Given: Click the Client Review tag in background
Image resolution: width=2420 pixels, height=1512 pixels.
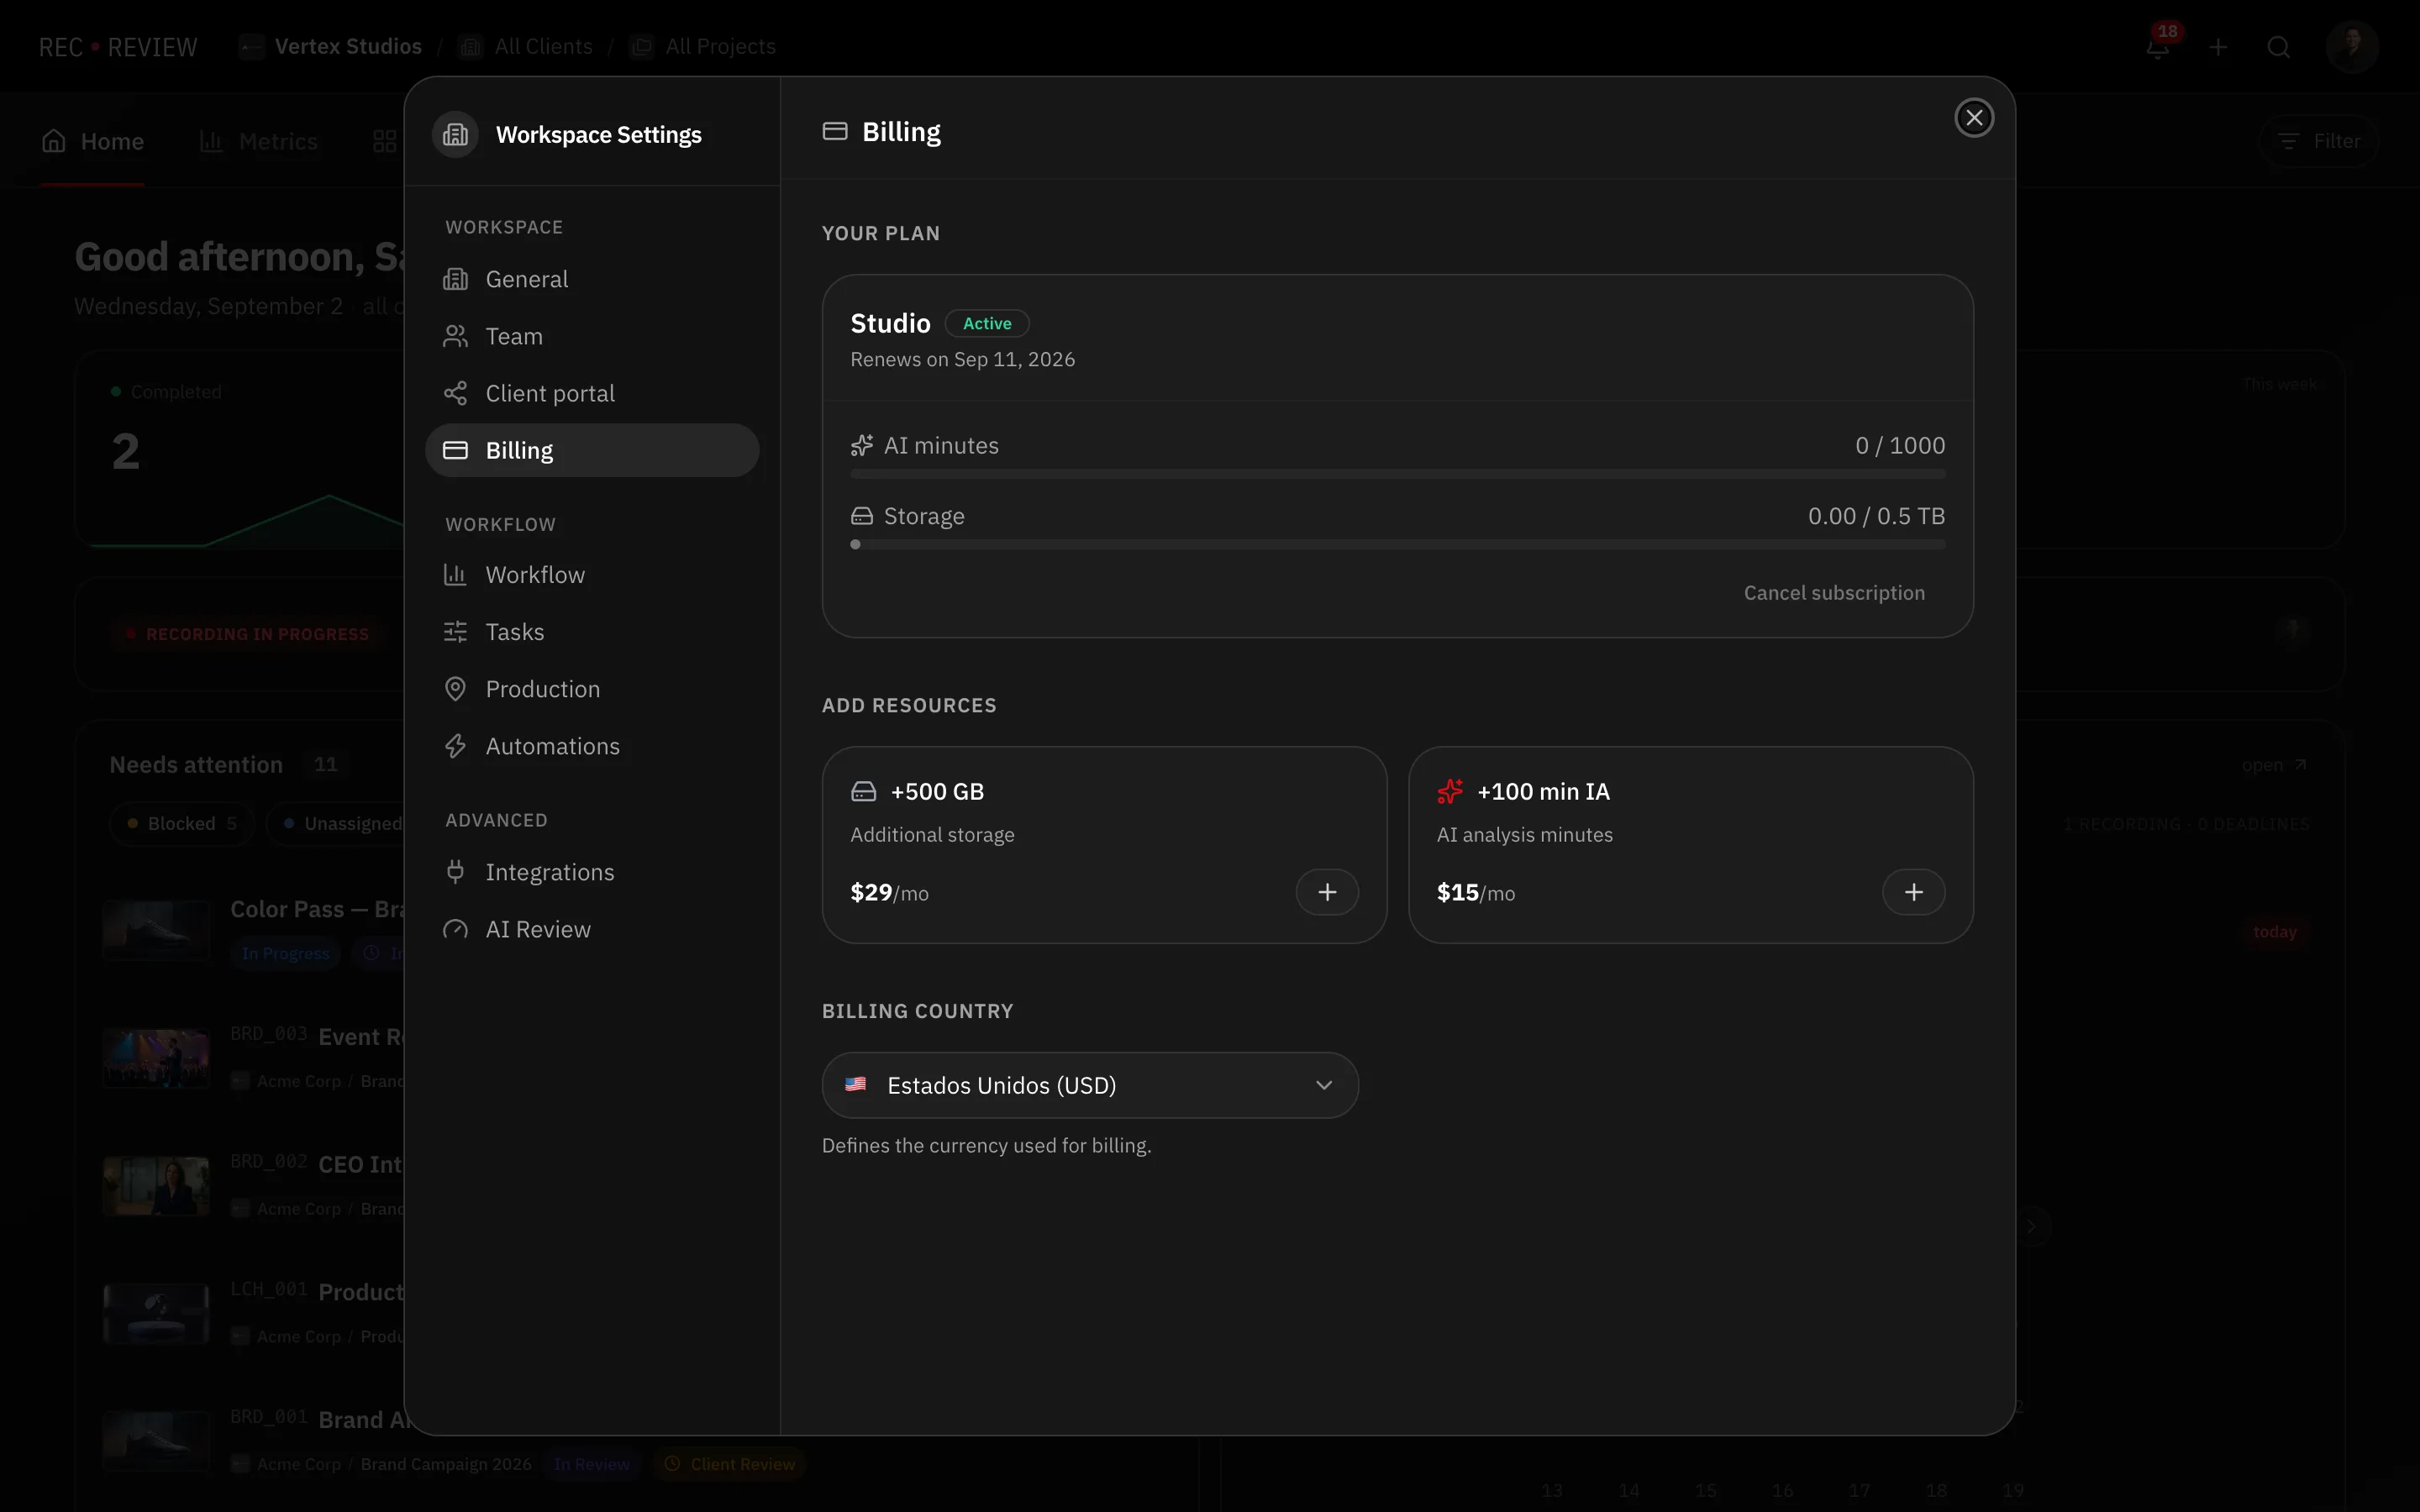Looking at the screenshot, I should click(x=730, y=1464).
